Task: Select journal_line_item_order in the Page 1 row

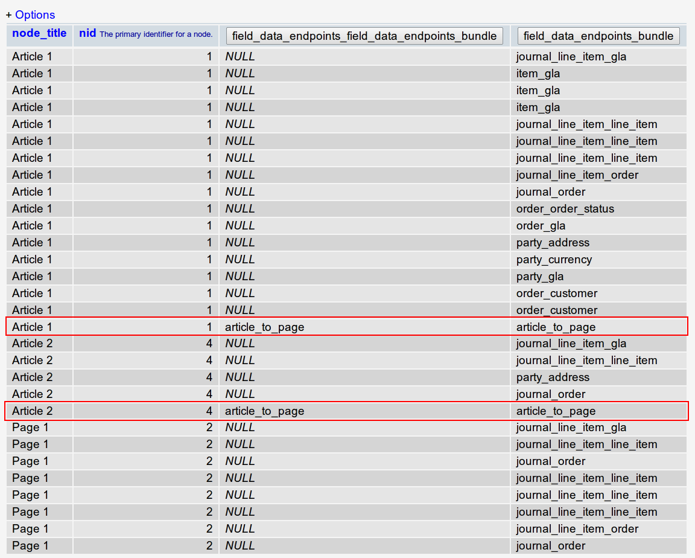Action: tap(577, 529)
